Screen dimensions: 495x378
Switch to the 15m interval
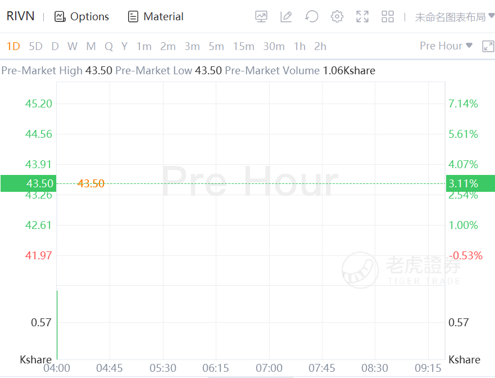pyautogui.click(x=243, y=47)
